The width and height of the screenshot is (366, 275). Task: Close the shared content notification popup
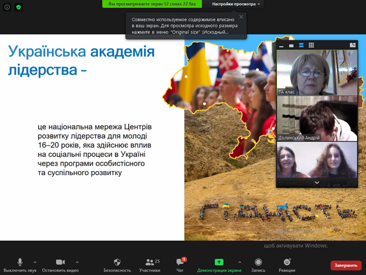(241, 17)
